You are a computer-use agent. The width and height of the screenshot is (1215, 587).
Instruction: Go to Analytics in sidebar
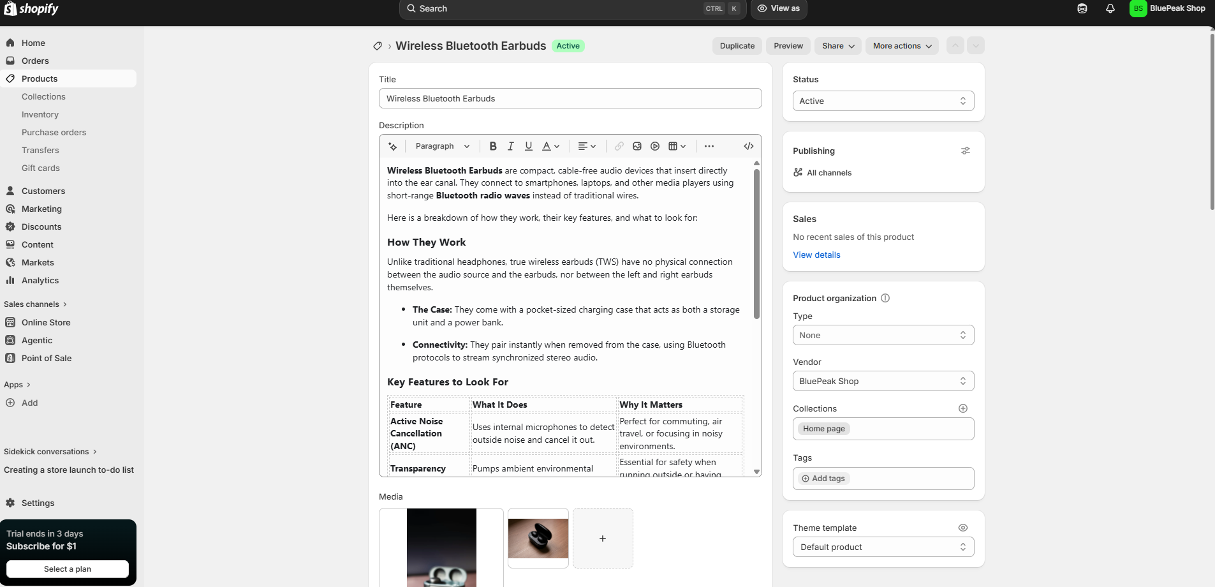click(40, 281)
